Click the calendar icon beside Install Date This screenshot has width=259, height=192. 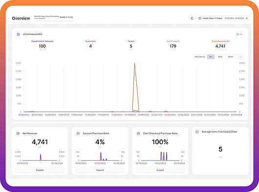(200, 19)
